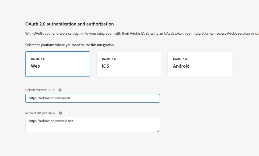Choose the iOS platform card
The image size is (259, 156).
click(x=129, y=64)
